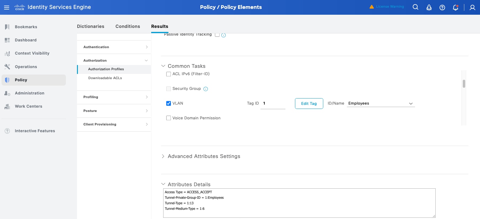This screenshot has height=219, width=480.
Task: Switch to the Conditions tab
Action: [127, 26]
